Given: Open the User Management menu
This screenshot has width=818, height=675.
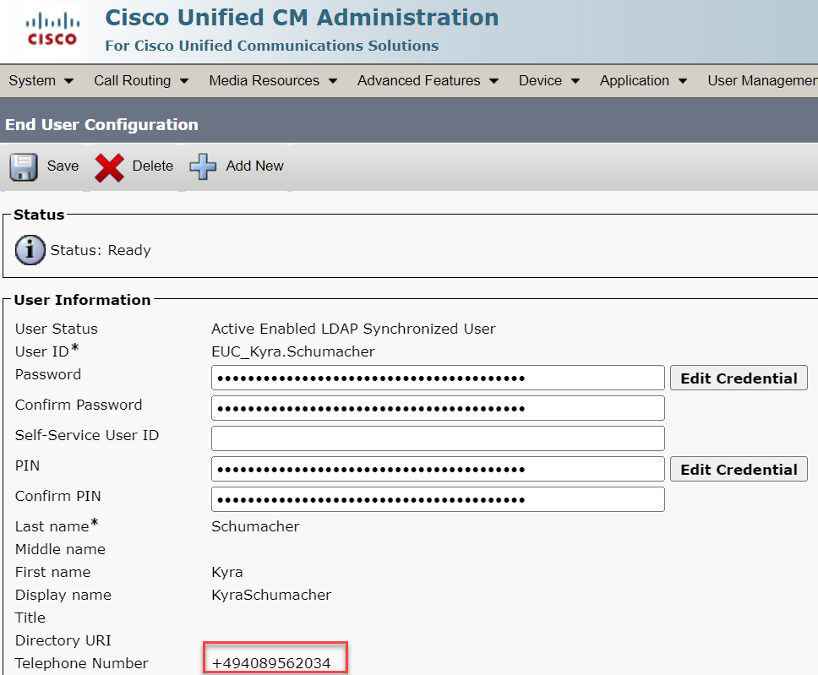Looking at the screenshot, I should [x=761, y=81].
